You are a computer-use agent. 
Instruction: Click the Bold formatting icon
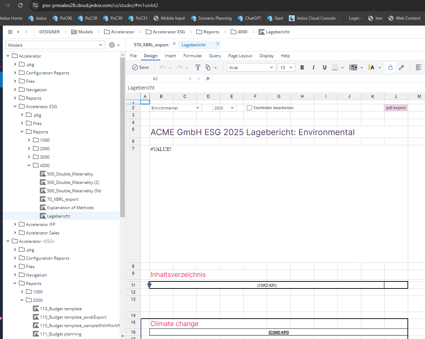pyautogui.click(x=302, y=67)
